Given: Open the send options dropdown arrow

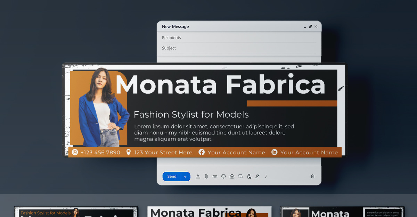Looking at the screenshot, I should tap(185, 177).
